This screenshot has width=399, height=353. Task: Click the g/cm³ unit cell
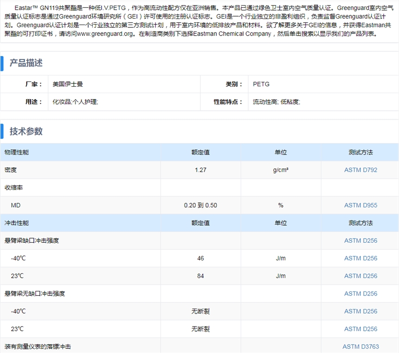pos(281,170)
